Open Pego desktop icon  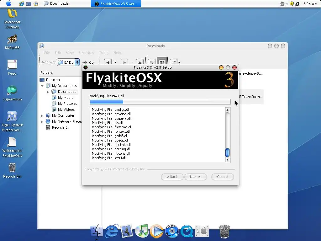point(12,68)
